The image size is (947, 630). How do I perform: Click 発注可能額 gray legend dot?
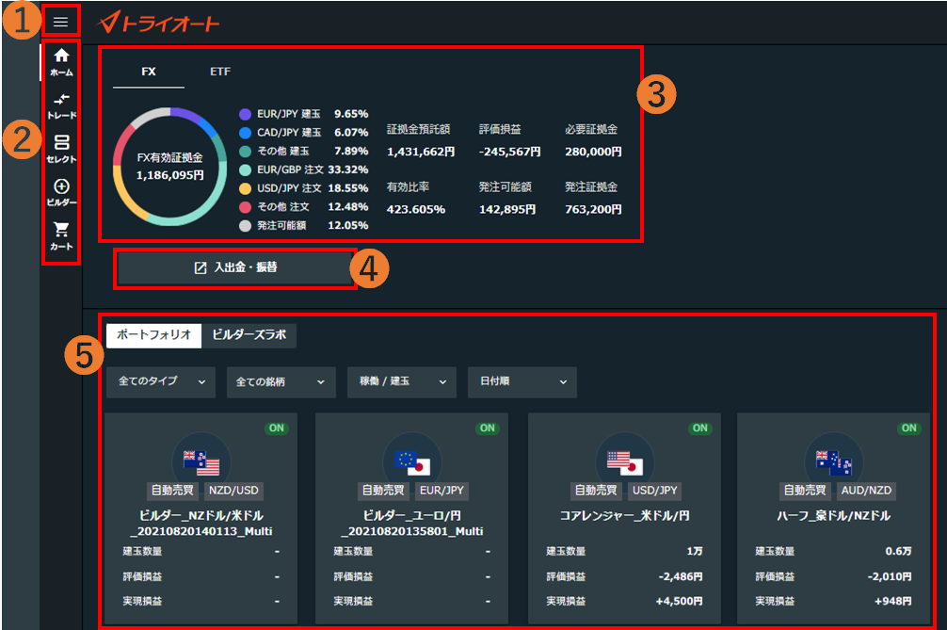[245, 226]
